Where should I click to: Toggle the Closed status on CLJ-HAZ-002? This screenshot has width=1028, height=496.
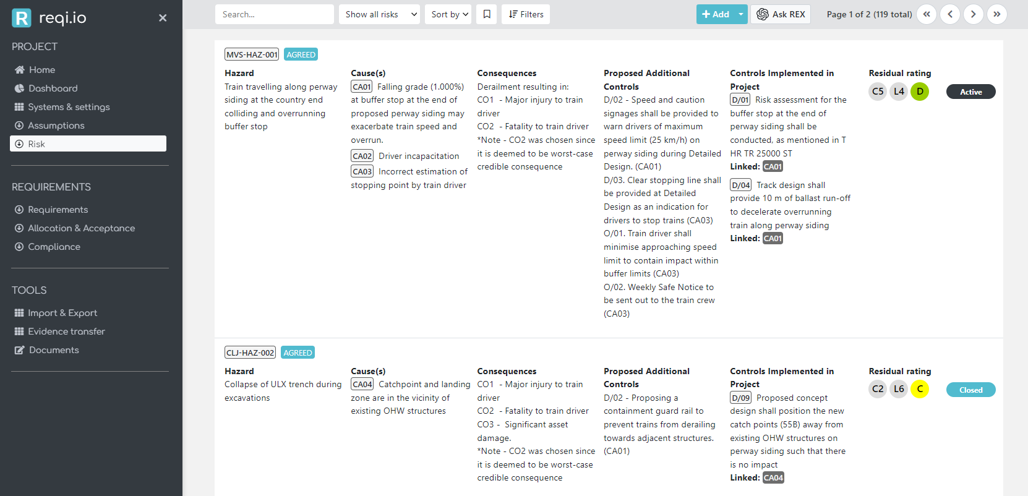coord(970,390)
